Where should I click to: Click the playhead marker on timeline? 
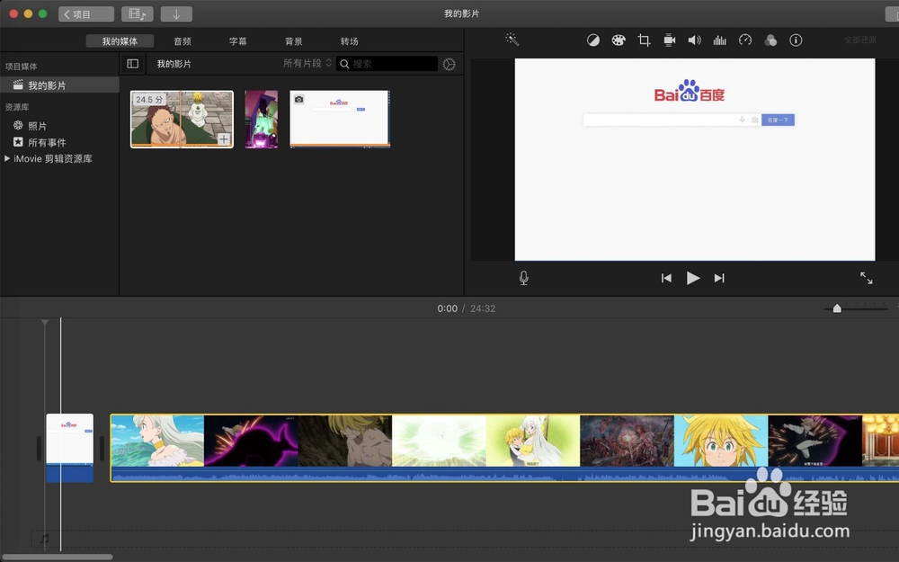45,323
